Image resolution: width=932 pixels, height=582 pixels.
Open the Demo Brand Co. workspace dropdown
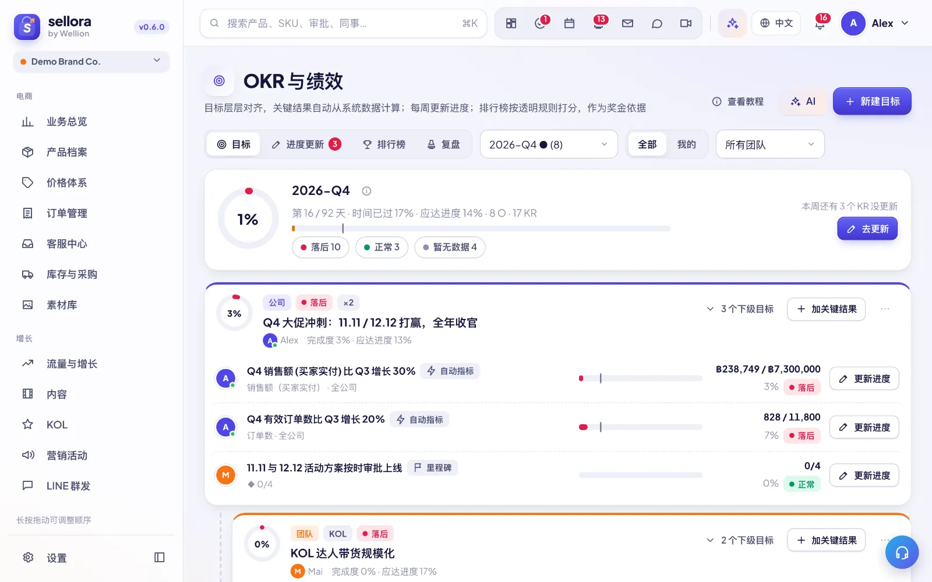tap(91, 62)
